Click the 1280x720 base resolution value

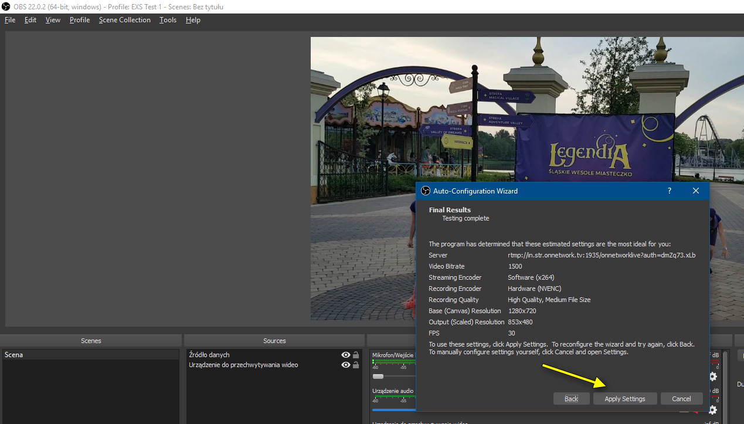click(522, 311)
